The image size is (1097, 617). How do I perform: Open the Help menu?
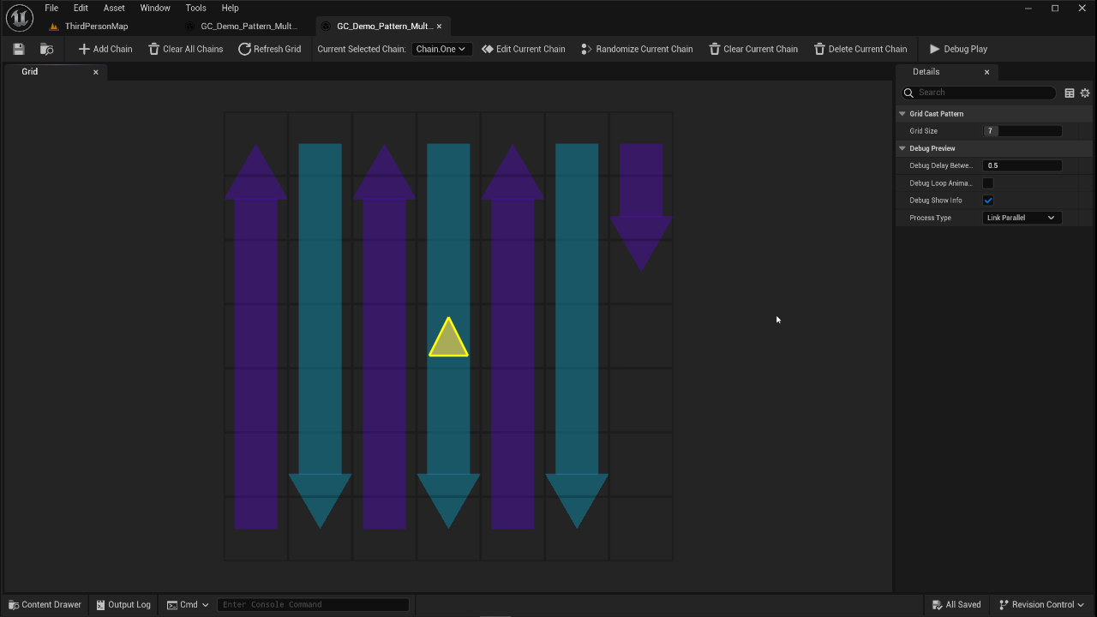click(x=230, y=8)
